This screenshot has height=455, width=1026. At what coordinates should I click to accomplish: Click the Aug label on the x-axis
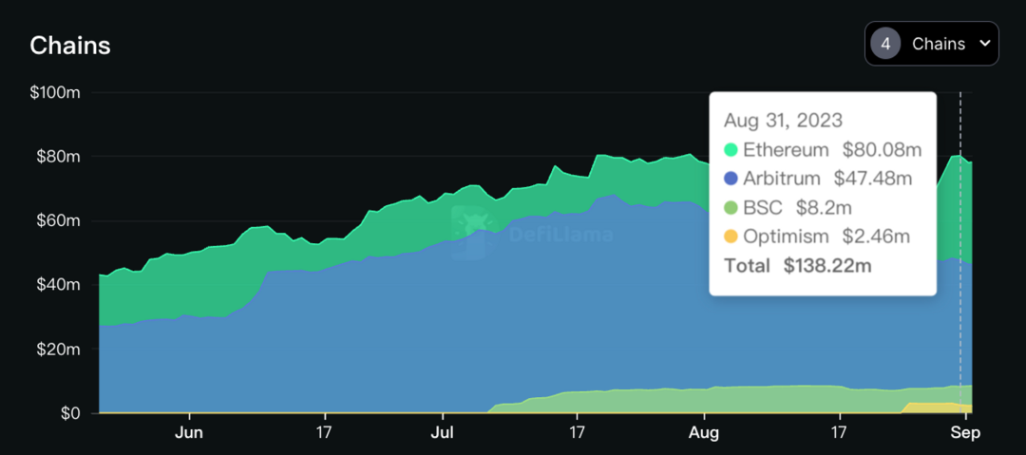[x=704, y=432]
